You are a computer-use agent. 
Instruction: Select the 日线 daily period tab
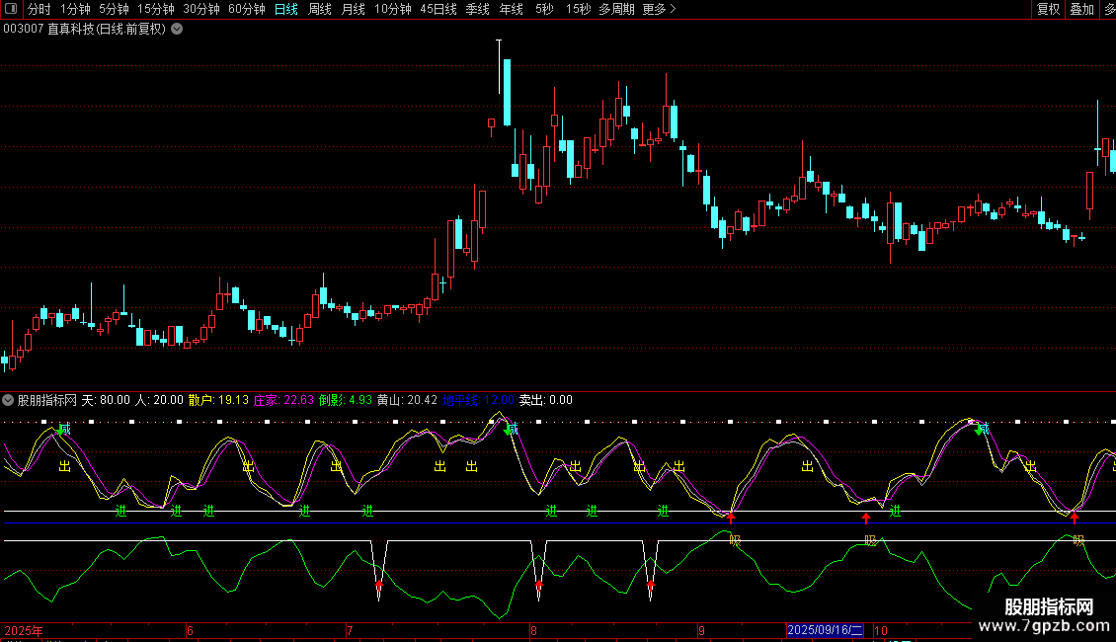(285, 9)
